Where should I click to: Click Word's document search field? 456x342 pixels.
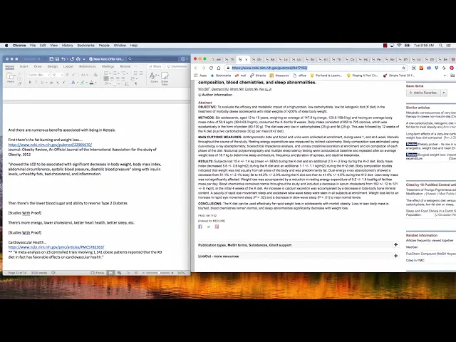coord(154,59)
